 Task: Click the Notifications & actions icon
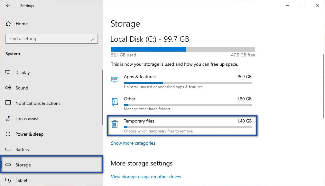8,103
